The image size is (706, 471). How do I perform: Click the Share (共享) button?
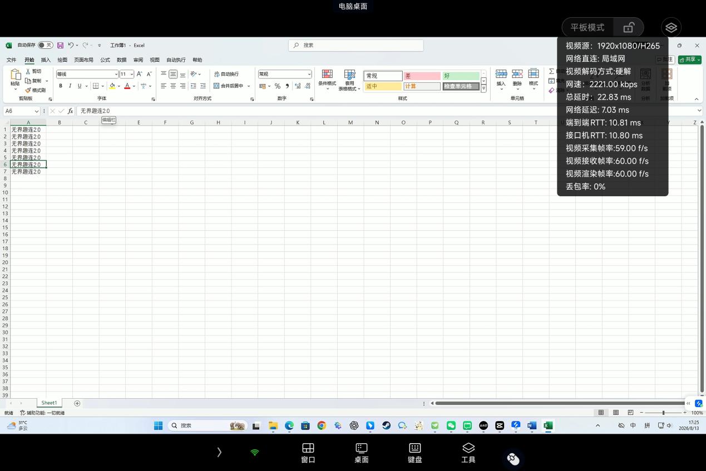tap(690, 60)
